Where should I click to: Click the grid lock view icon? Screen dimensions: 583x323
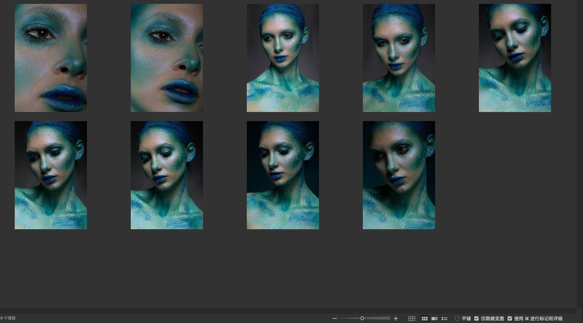(x=412, y=318)
